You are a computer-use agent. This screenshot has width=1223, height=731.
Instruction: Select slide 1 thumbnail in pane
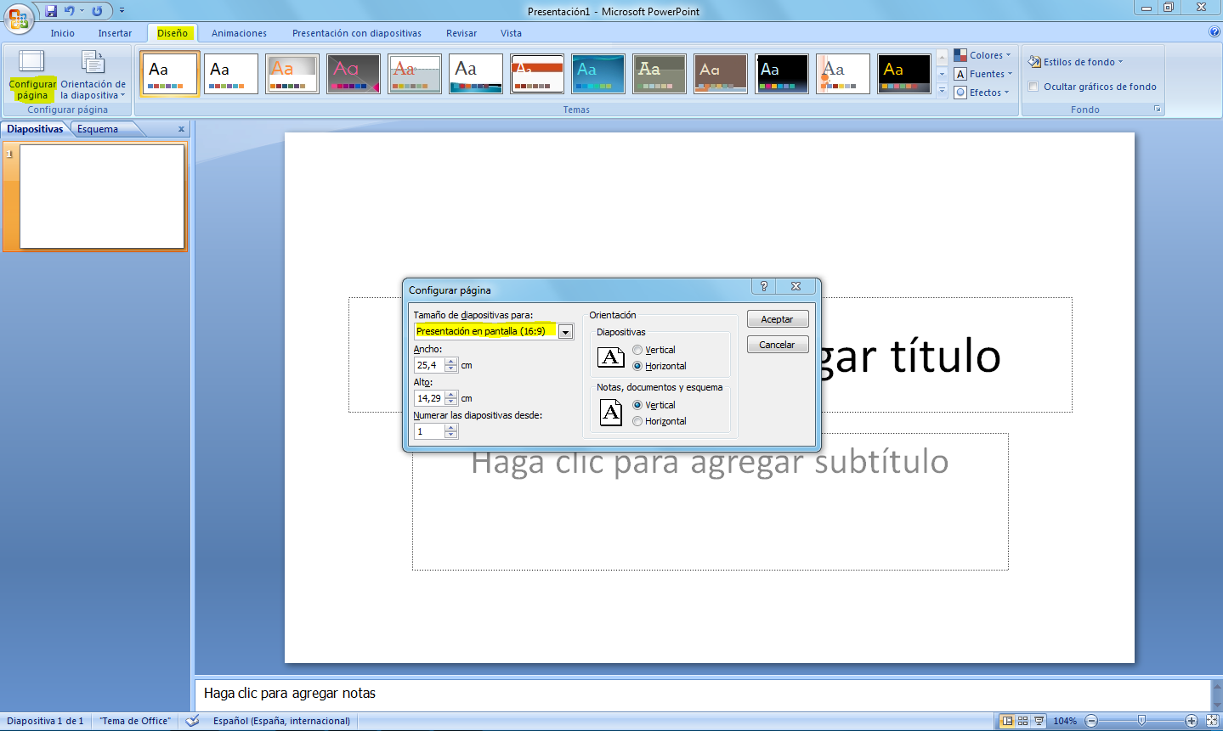pyautogui.click(x=102, y=197)
